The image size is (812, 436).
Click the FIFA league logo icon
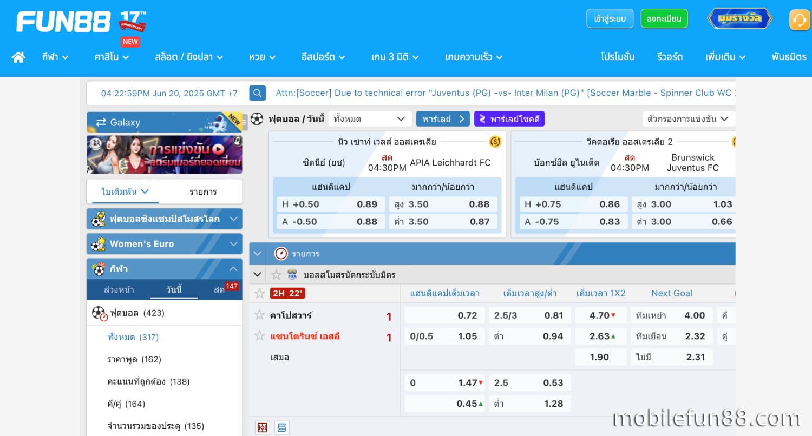click(292, 275)
